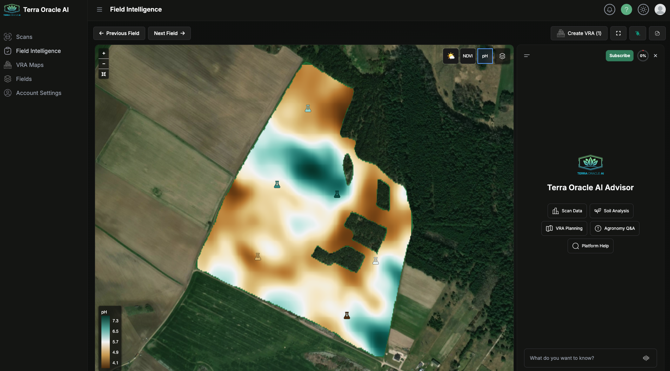This screenshot has width=670, height=371.
Task: Open the VRA Maps section
Action: click(30, 65)
